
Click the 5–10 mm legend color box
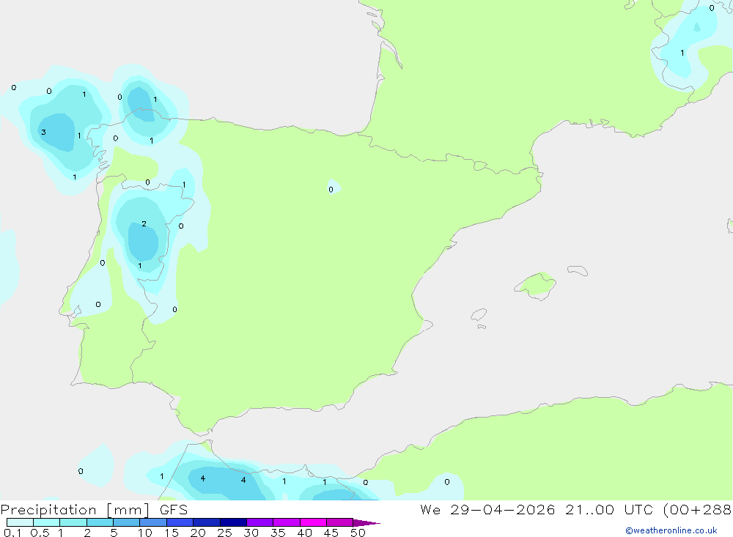point(127,522)
